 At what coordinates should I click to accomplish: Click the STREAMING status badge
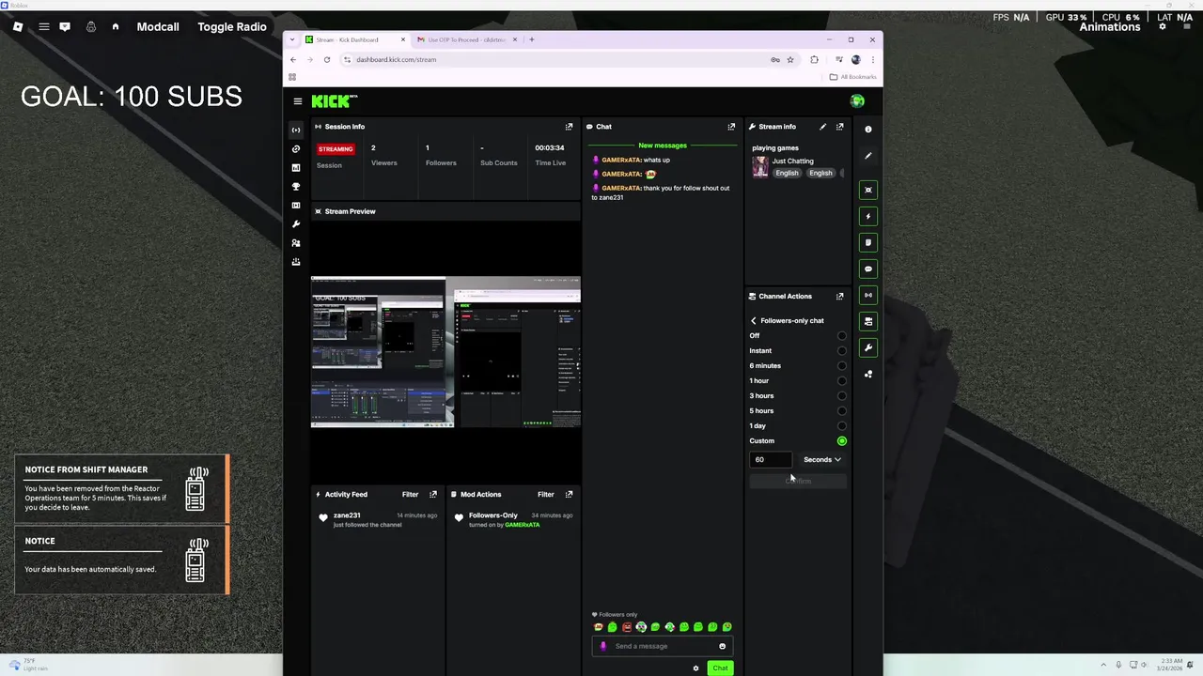coord(336,148)
